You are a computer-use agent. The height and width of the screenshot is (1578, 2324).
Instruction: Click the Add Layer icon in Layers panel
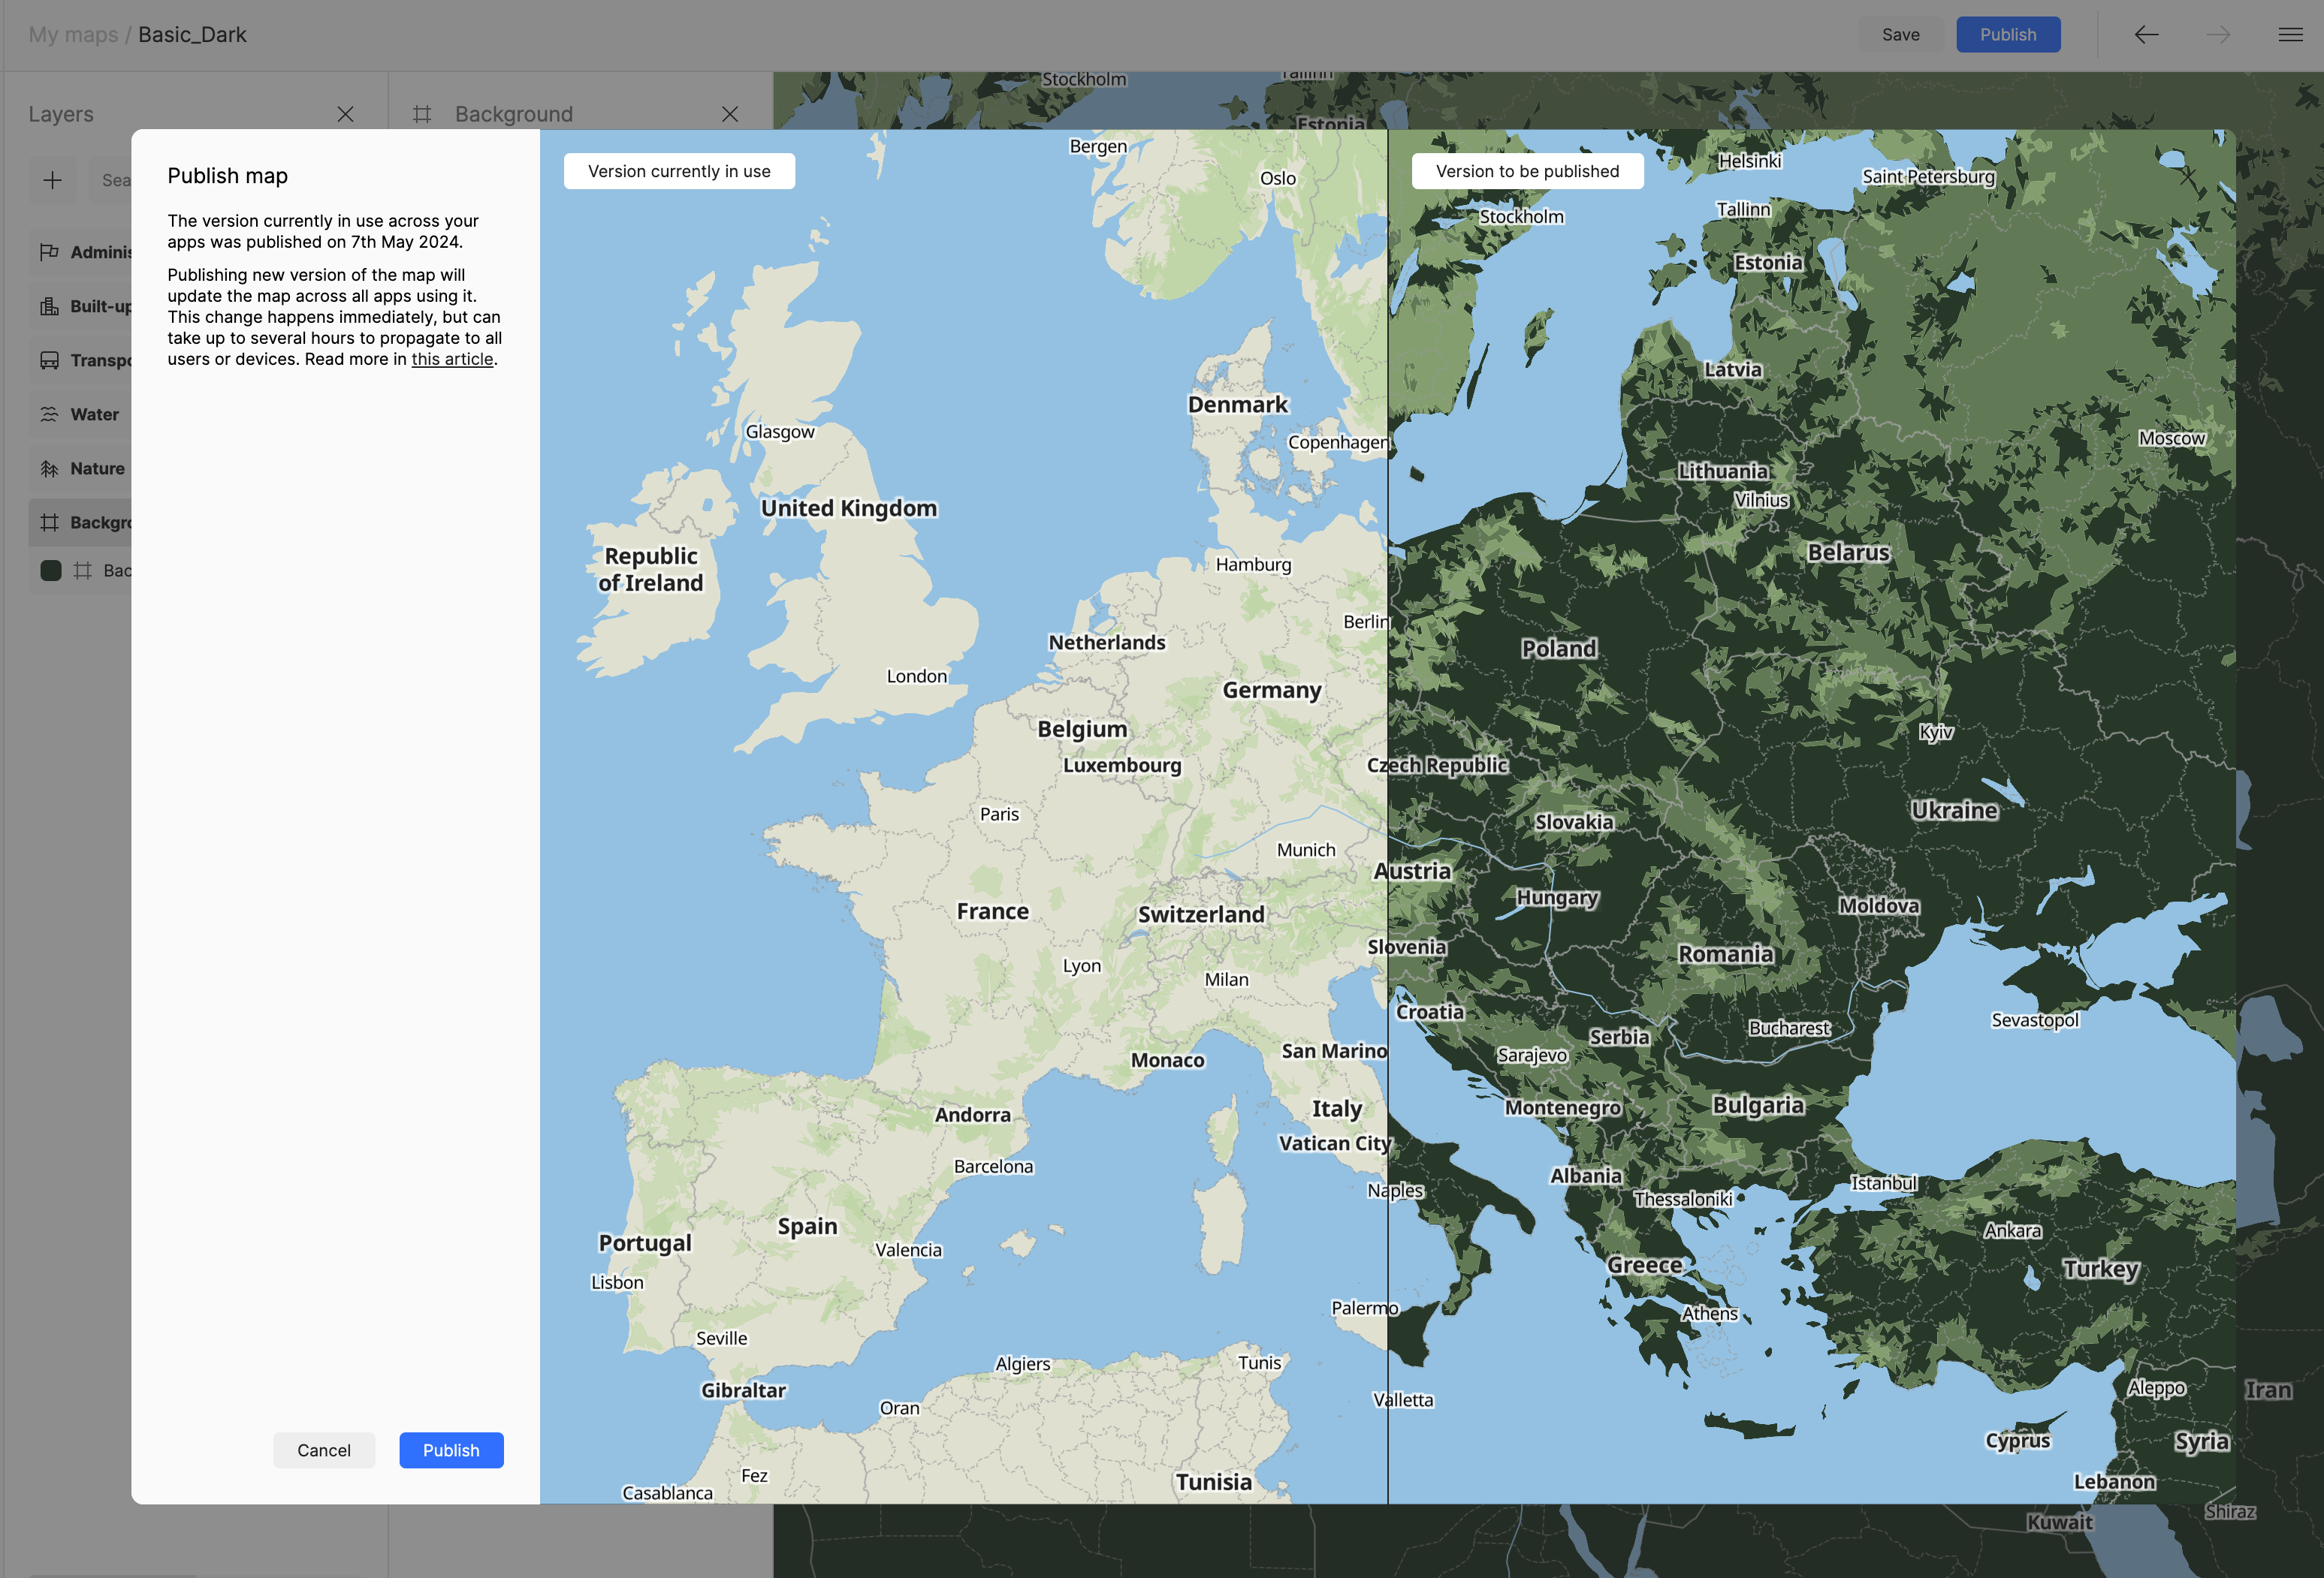coord(51,179)
